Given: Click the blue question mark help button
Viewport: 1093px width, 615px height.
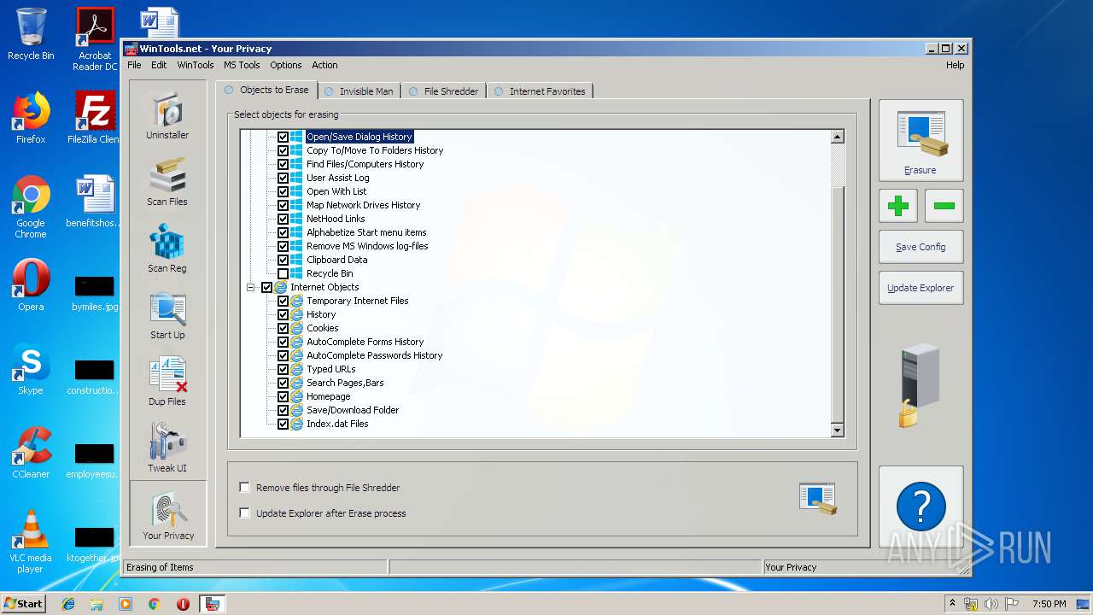Looking at the screenshot, I should coord(921,507).
